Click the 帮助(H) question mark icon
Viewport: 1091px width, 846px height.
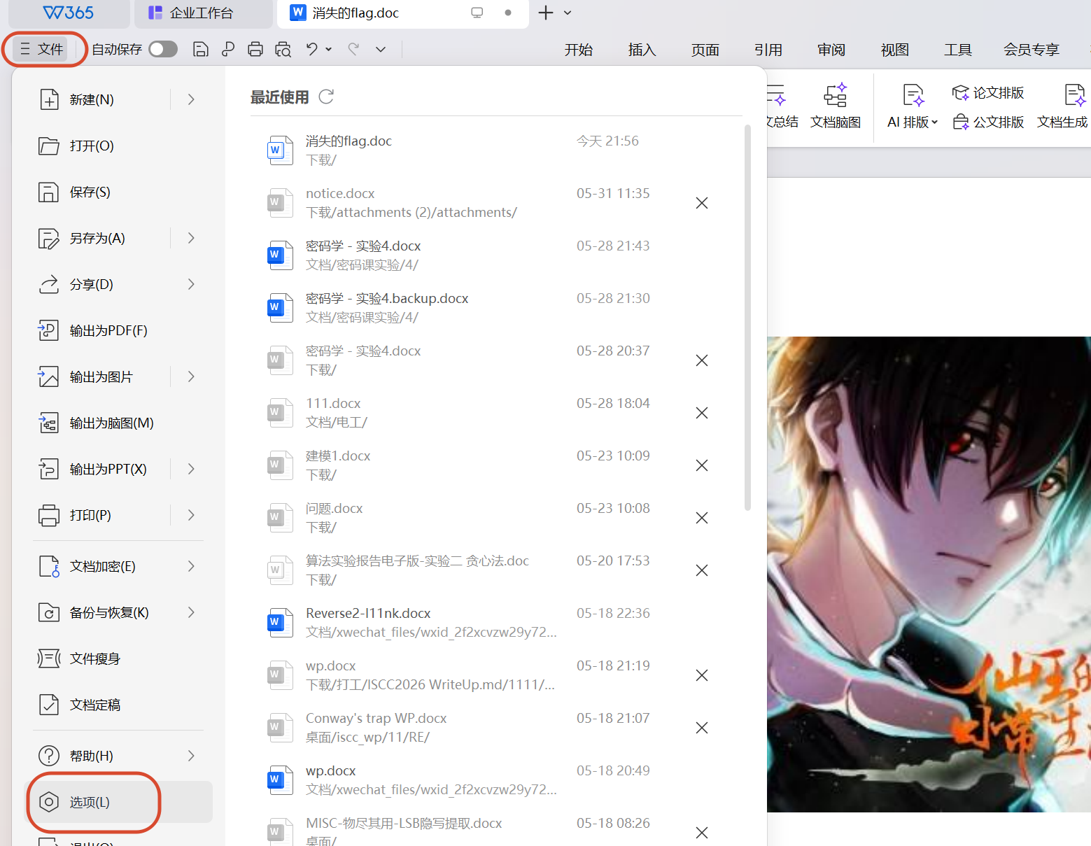click(x=48, y=756)
